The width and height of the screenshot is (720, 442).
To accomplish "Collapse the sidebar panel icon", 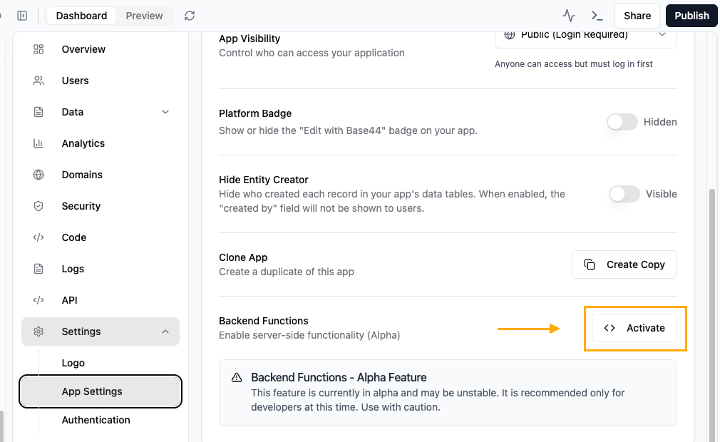I will 22,16.
